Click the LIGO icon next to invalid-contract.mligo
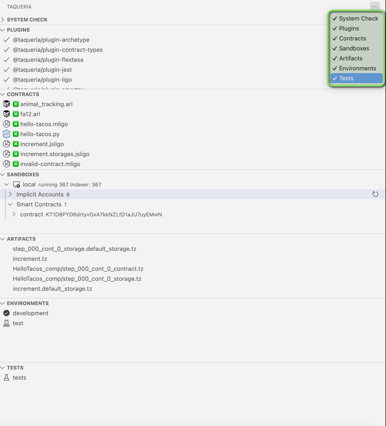The height and width of the screenshot is (426, 386). [x=6, y=164]
